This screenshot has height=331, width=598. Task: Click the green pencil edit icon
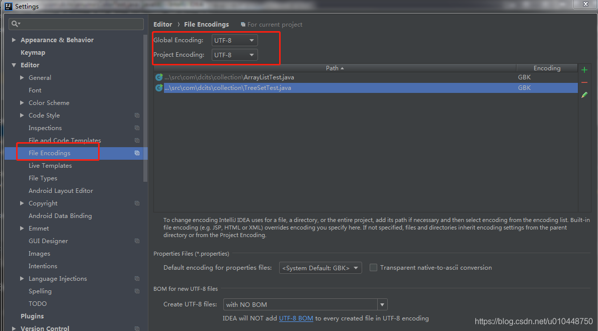584,95
